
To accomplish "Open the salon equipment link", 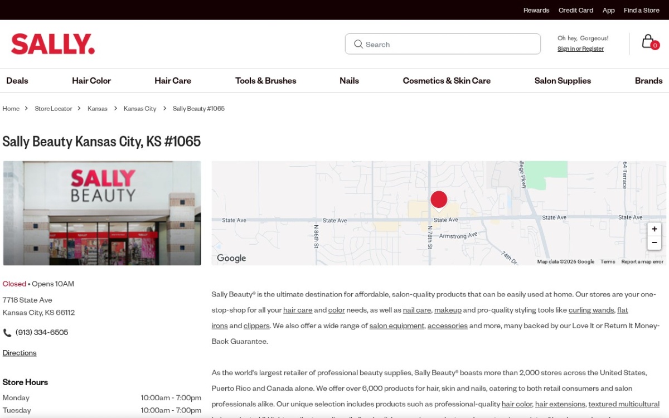I will (x=397, y=325).
